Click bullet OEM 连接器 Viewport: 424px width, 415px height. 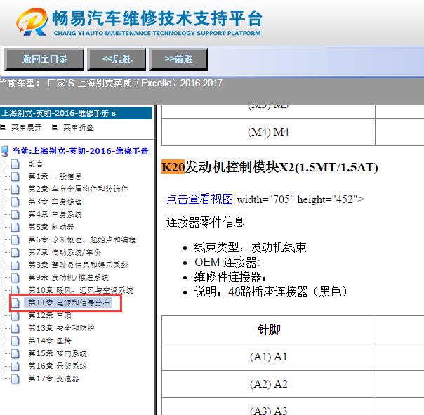(227, 262)
